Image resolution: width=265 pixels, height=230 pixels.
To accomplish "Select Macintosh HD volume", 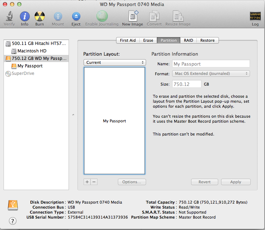I will click(36, 51).
